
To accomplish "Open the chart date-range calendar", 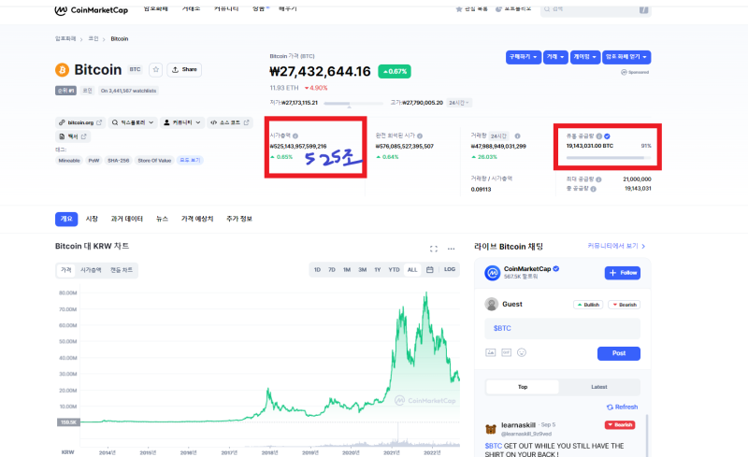I will pos(430,269).
